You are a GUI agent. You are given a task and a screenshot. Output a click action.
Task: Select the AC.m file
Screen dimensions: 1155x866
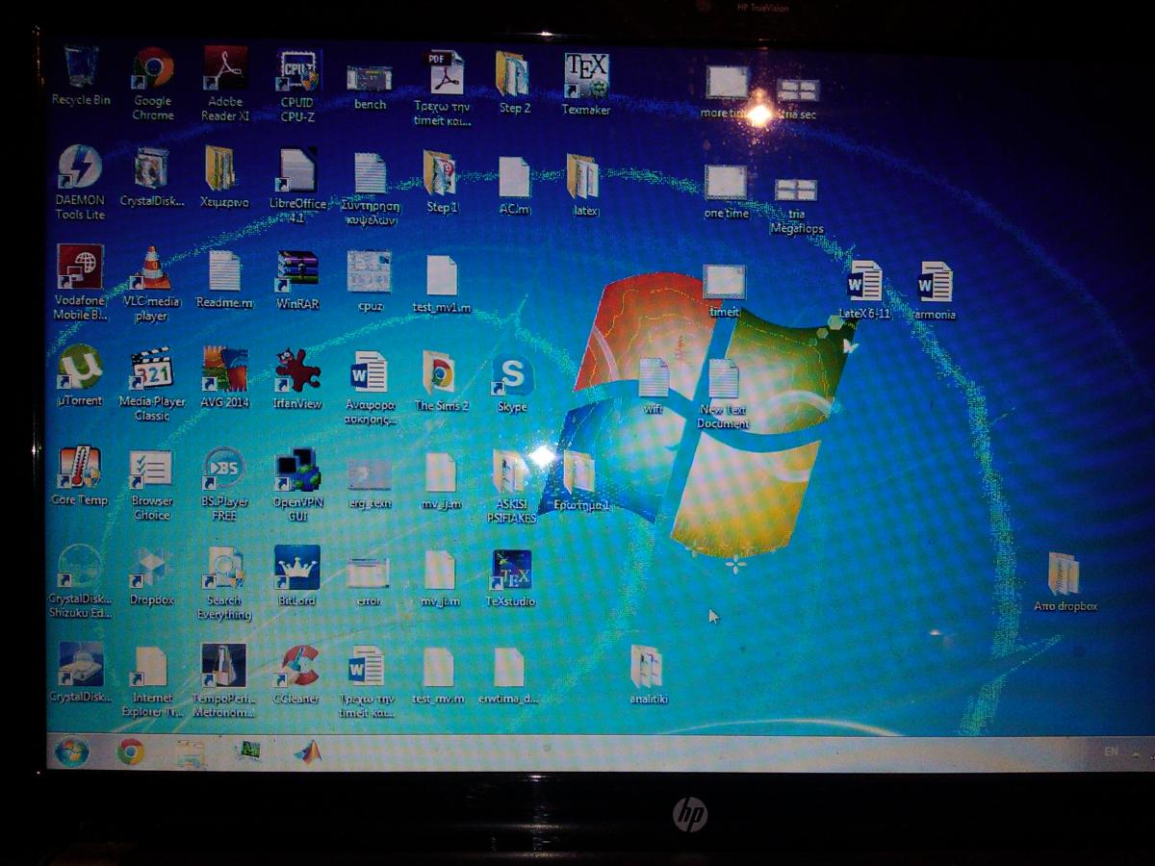[x=514, y=177]
